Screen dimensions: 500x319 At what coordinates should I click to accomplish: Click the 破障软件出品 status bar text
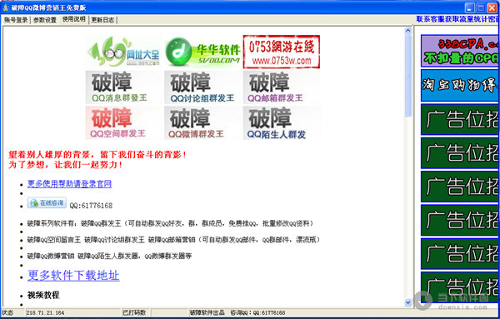coord(207,312)
